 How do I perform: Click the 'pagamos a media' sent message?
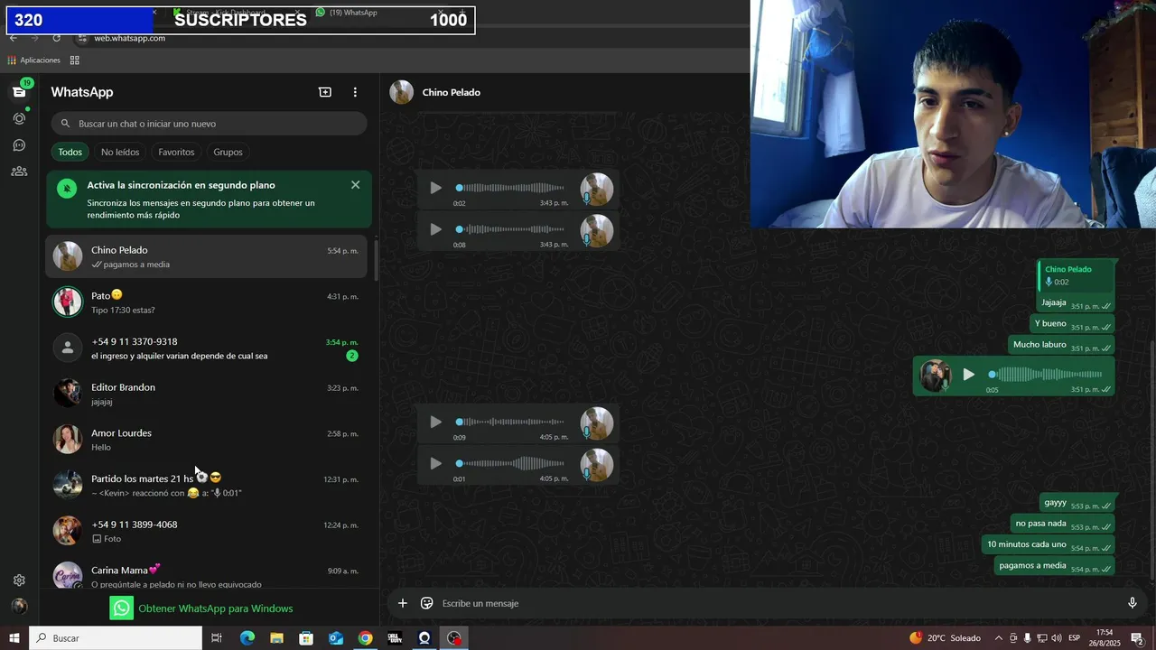(1054, 566)
